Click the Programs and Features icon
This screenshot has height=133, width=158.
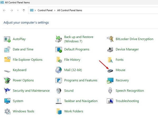click(58, 80)
